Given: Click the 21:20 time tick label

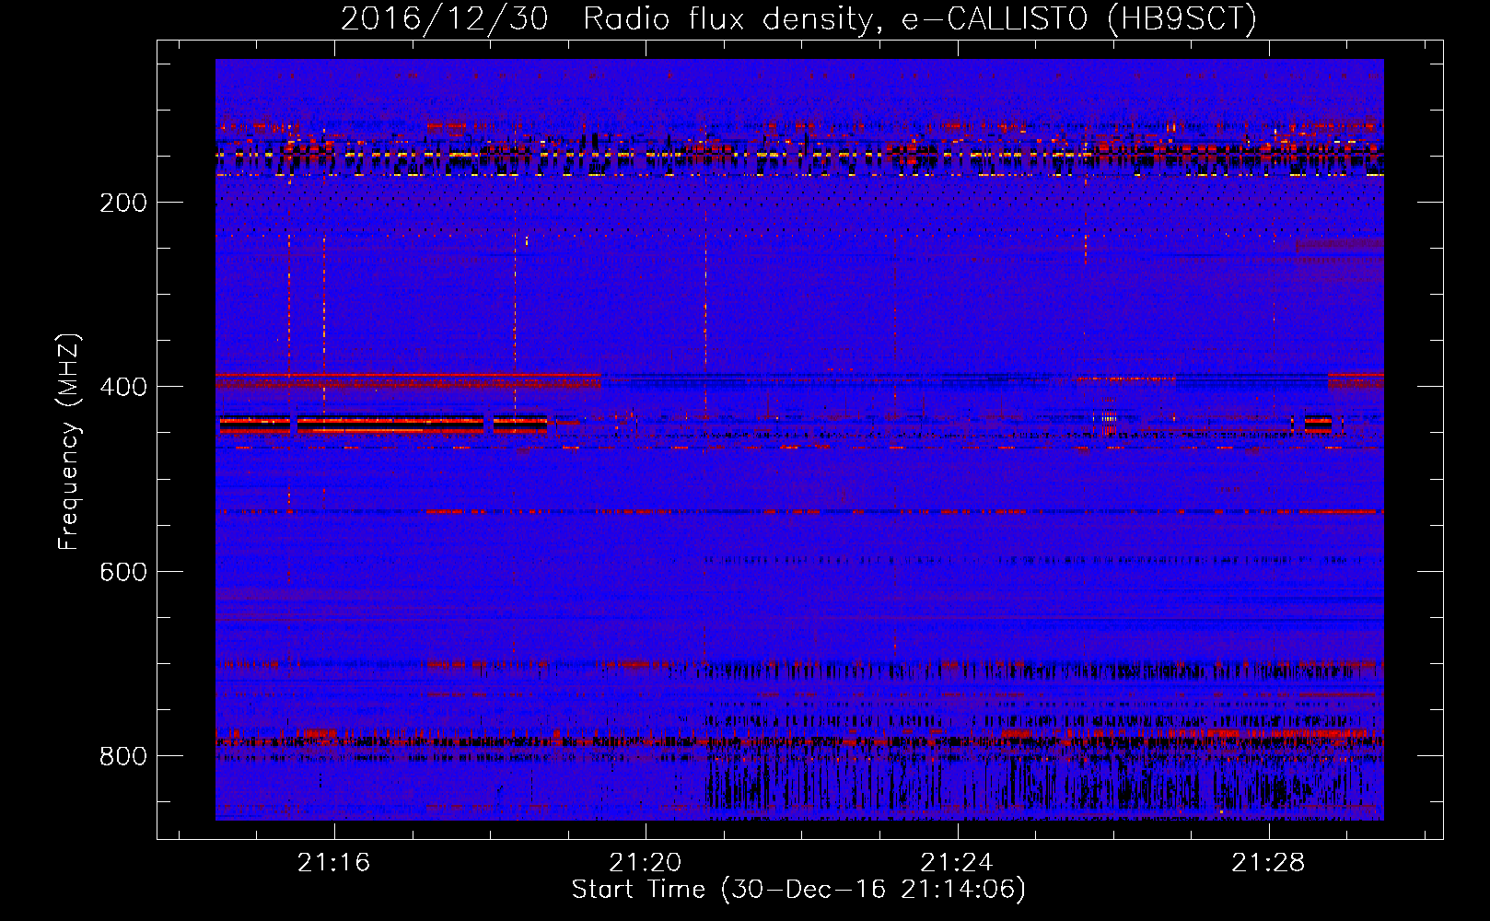Looking at the screenshot, I should [x=646, y=862].
